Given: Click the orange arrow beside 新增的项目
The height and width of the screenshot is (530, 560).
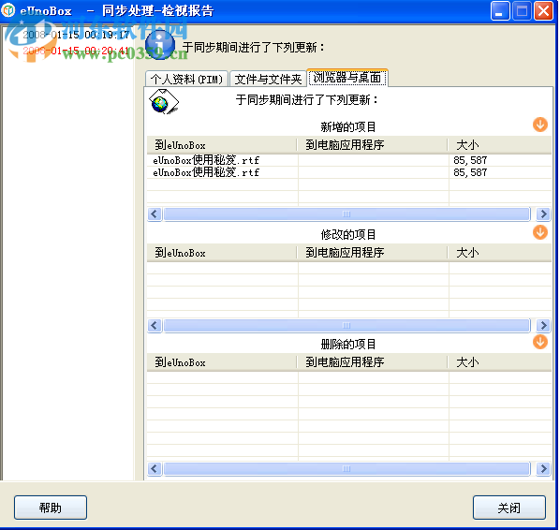Looking at the screenshot, I should [x=540, y=125].
